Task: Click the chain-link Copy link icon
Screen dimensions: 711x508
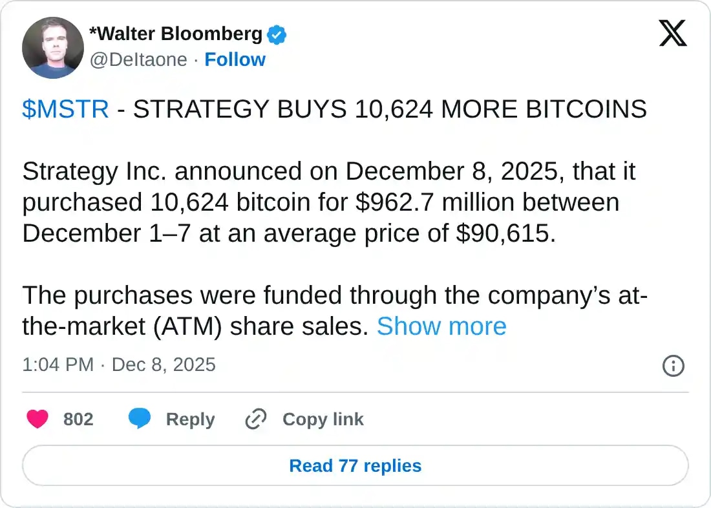Action: coord(255,419)
